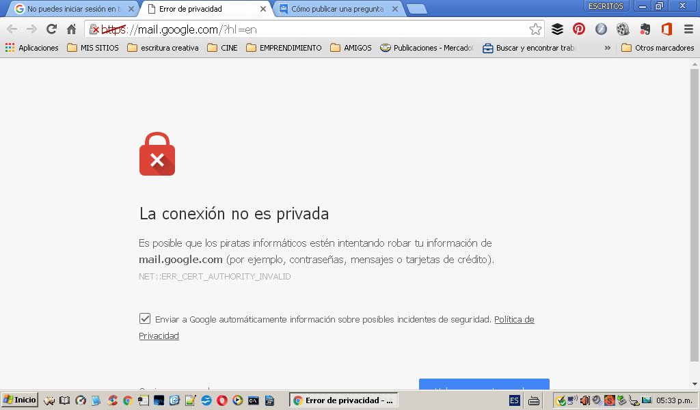The height and width of the screenshot is (410, 700).
Task: Open the CINE bookmark folder
Action: pos(222,48)
